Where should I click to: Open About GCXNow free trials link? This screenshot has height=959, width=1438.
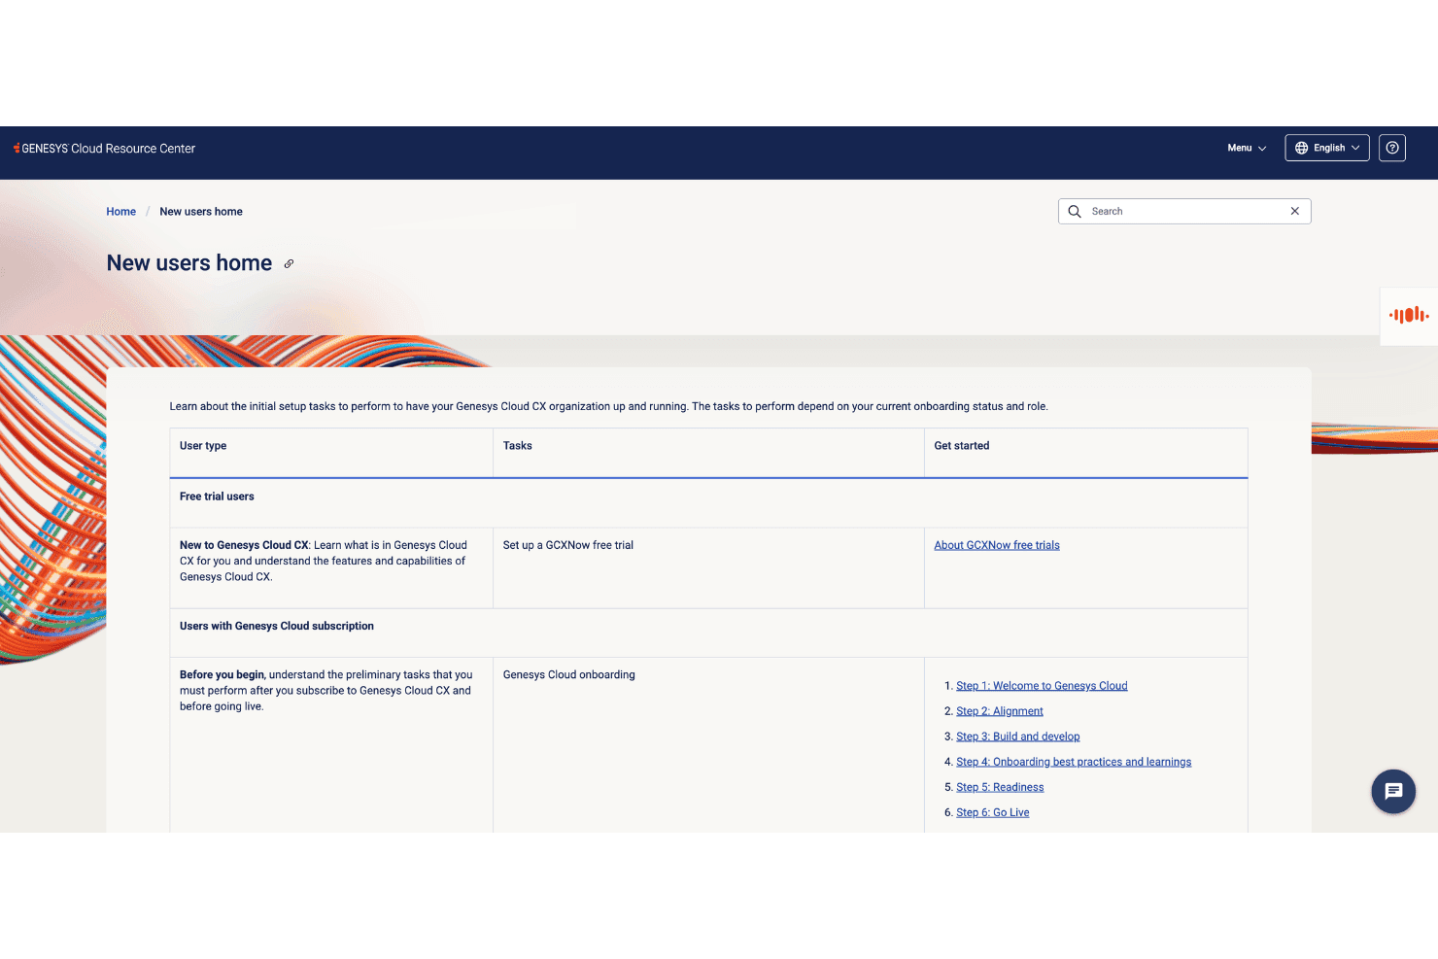click(x=997, y=545)
